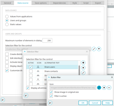This screenshot has width=114, height=106.
Task: Switch to the Save options tab
Action: [41, 3]
